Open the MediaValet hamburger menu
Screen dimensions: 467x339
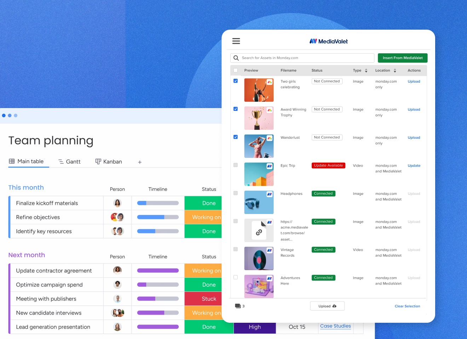236,41
